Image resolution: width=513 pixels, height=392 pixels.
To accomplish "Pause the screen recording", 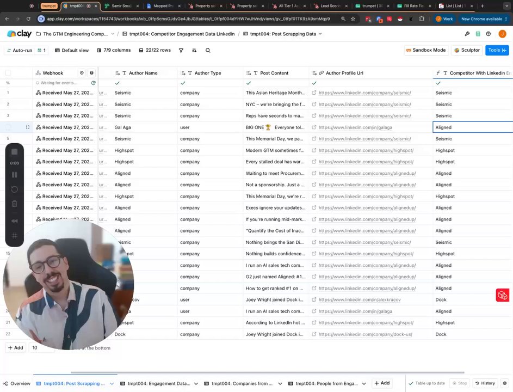I will [14, 175].
